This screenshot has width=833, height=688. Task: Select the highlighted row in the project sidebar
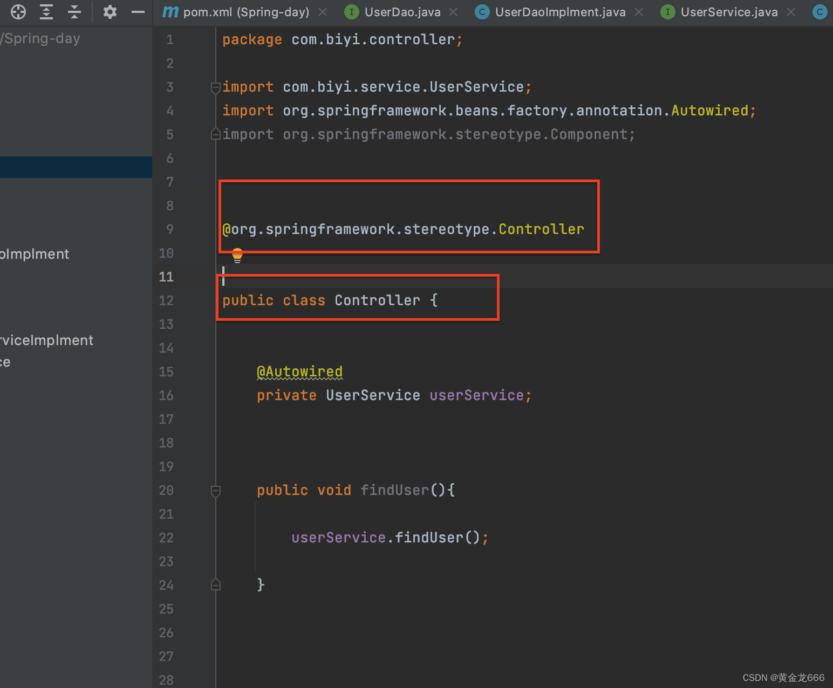point(76,167)
